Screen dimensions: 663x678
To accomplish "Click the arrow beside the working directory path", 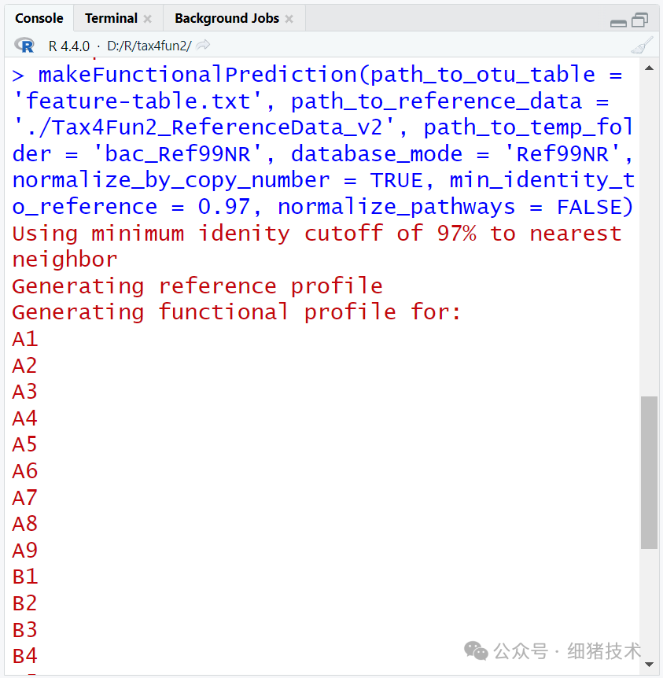I will click(x=204, y=45).
